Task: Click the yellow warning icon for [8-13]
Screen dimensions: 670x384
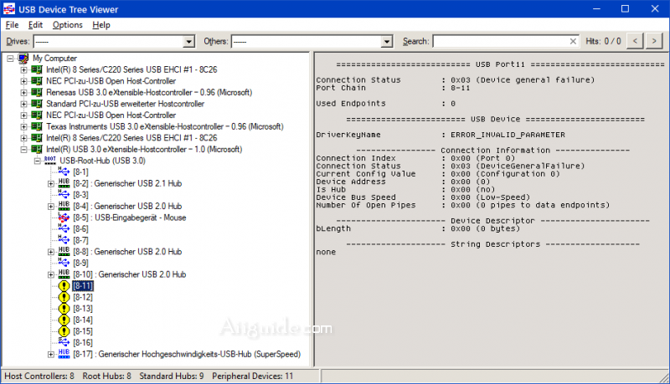Action: click(64, 309)
